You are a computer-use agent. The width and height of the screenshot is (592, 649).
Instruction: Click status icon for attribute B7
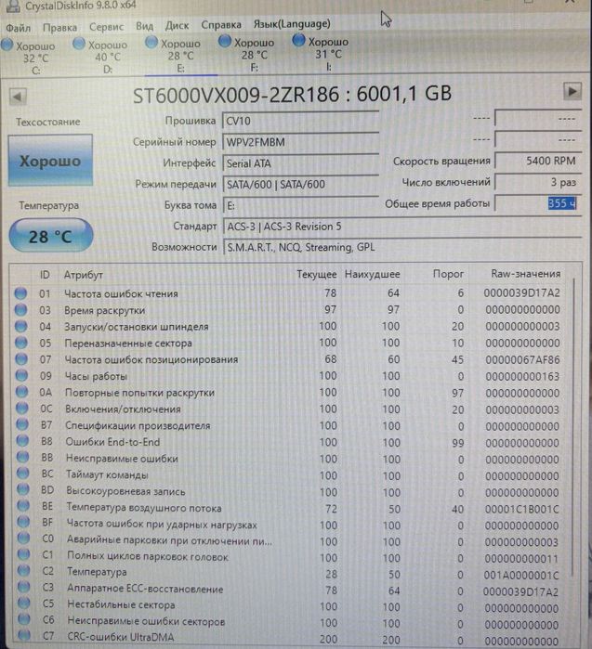pos(22,424)
